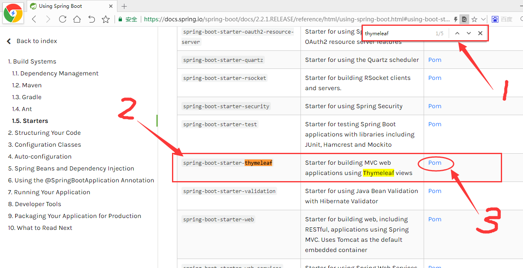Go to next thymeleaf match

point(468,33)
